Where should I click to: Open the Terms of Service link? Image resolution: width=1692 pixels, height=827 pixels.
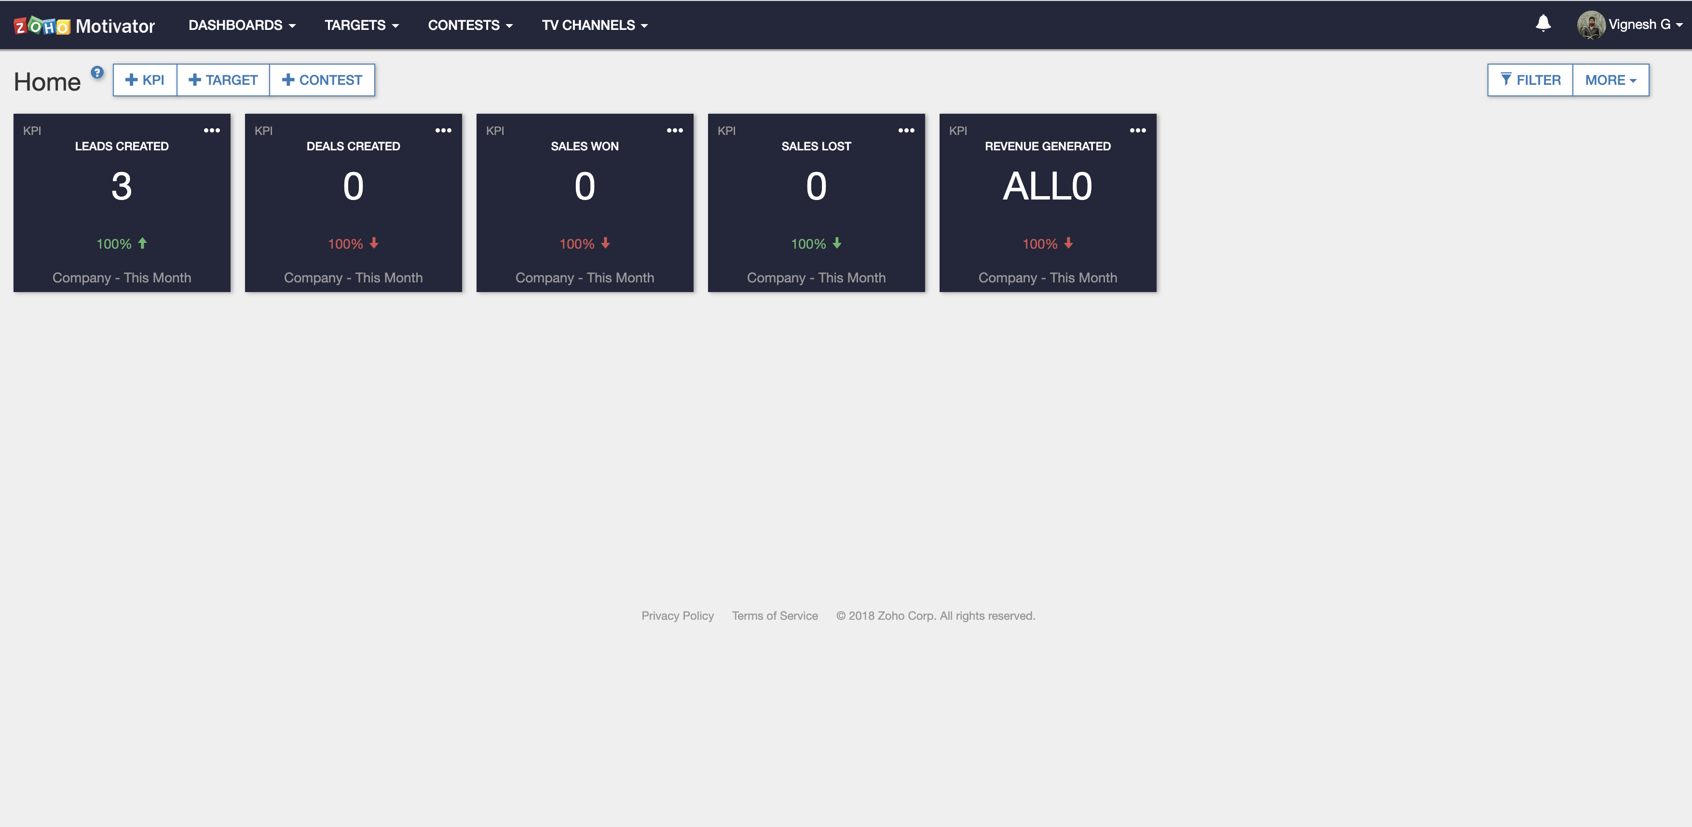pyautogui.click(x=775, y=615)
